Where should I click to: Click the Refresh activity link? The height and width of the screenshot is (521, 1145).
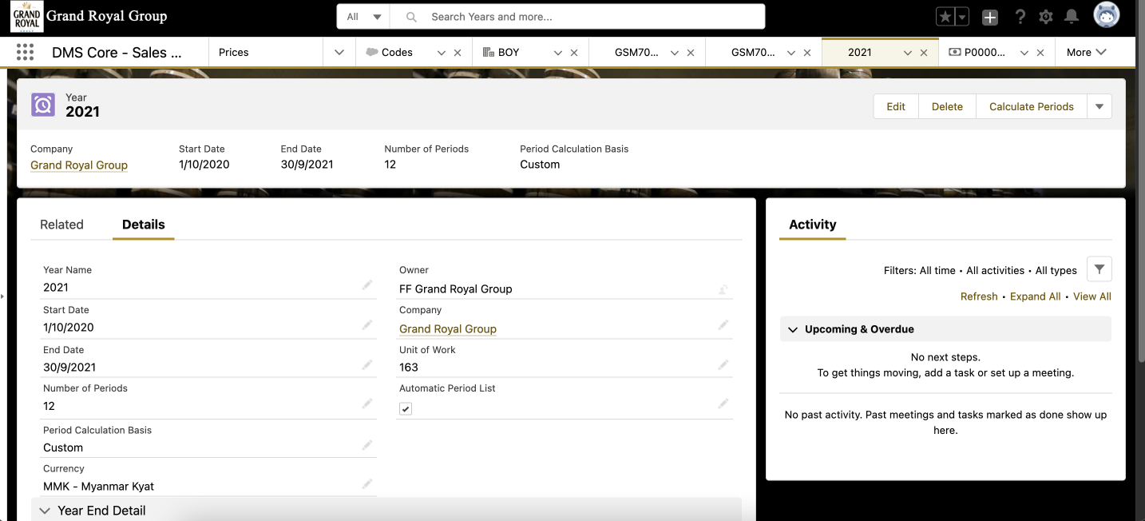[x=979, y=296]
